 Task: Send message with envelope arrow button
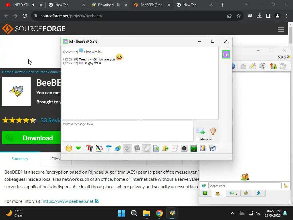click(200, 131)
